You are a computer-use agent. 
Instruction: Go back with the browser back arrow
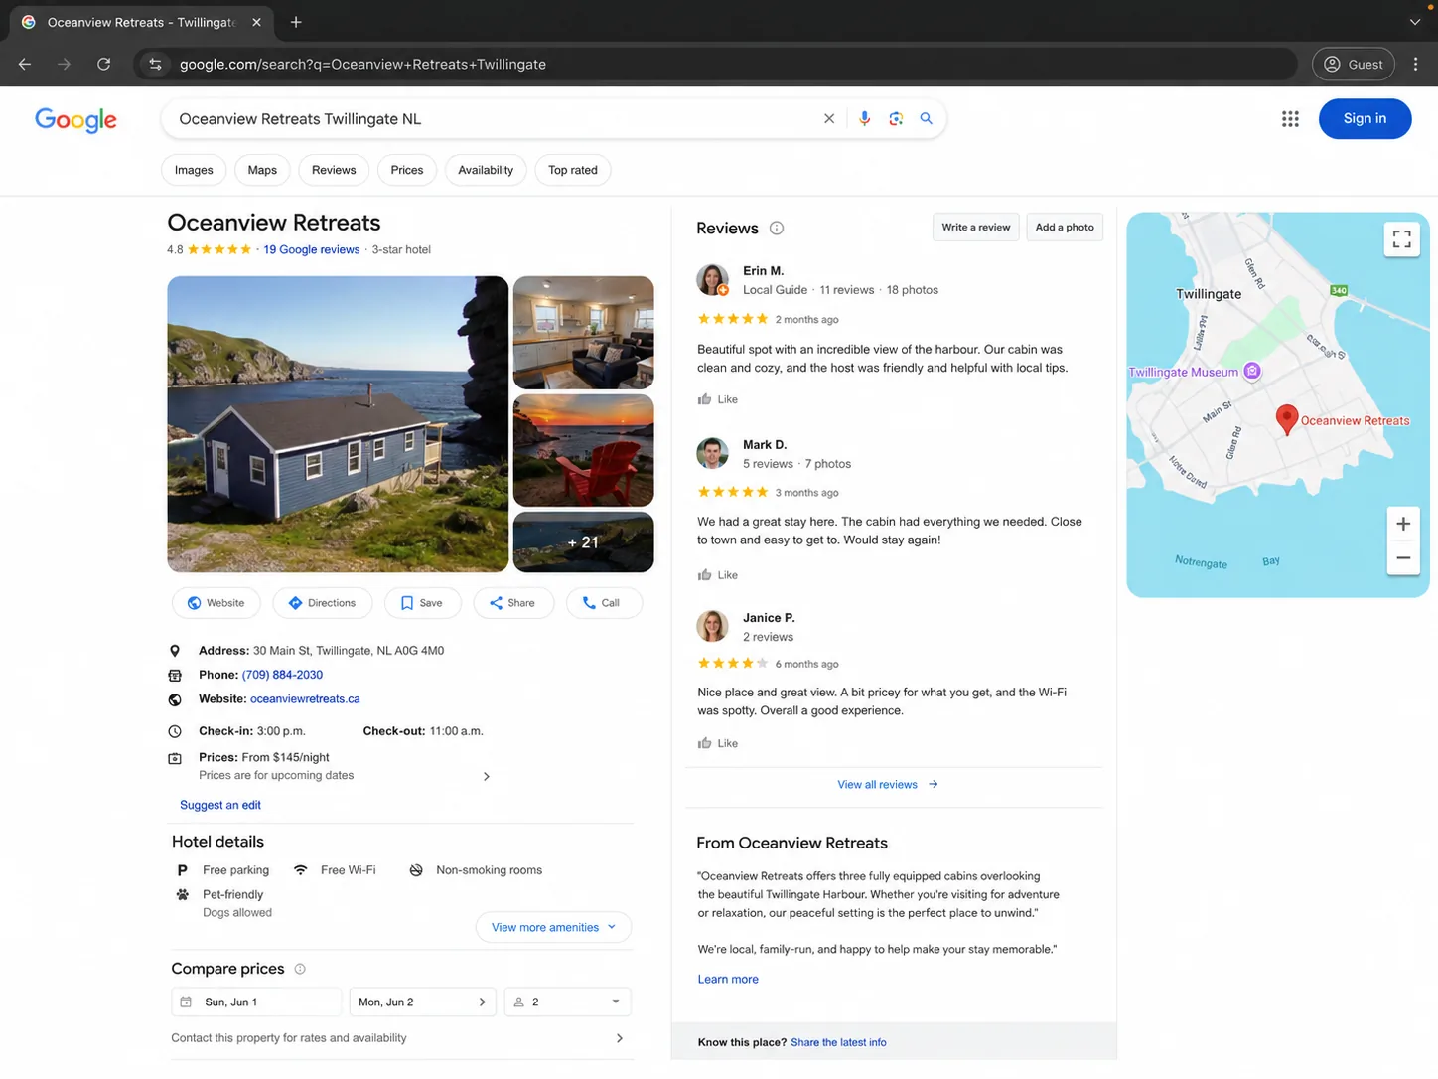point(25,64)
